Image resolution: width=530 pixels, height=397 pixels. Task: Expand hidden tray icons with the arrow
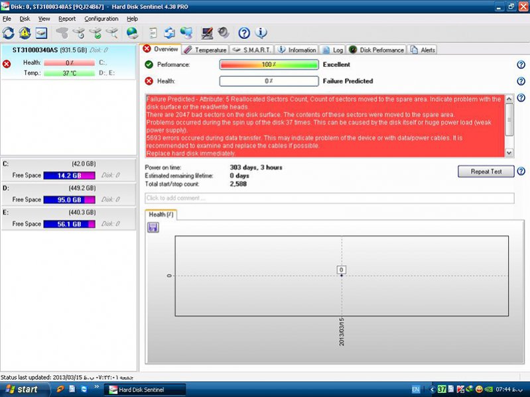click(x=432, y=389)
